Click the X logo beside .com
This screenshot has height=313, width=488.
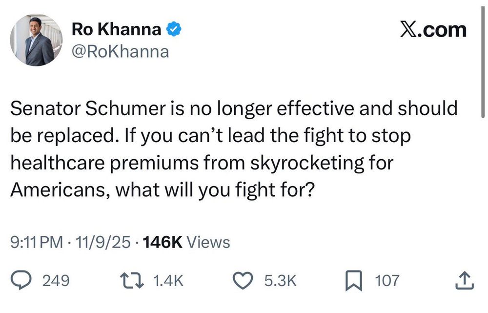408,30
